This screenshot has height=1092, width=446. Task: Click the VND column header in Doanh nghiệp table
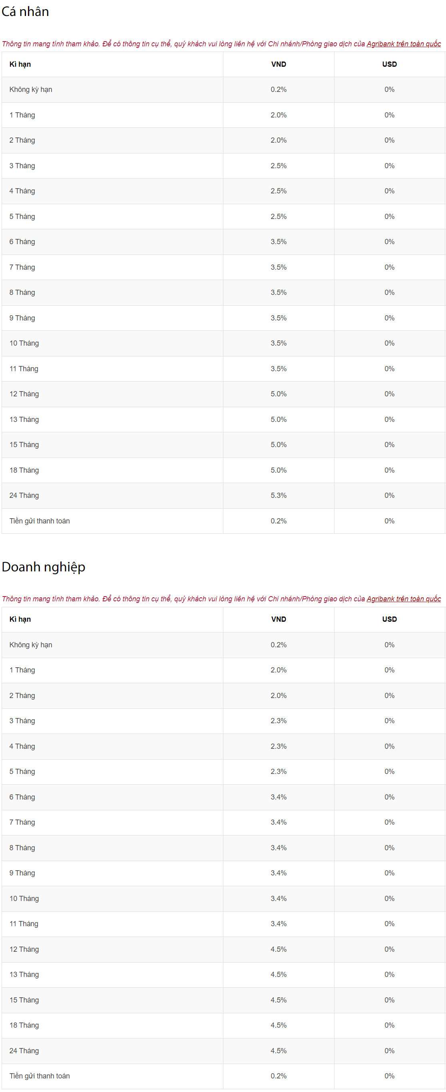tap(279, 619)
